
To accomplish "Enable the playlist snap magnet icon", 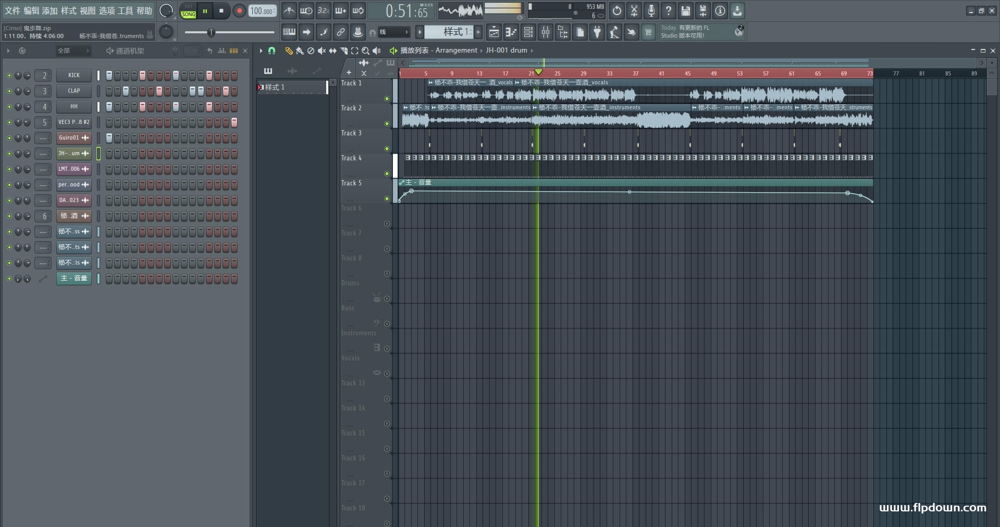I will click(x=271, y=51).
